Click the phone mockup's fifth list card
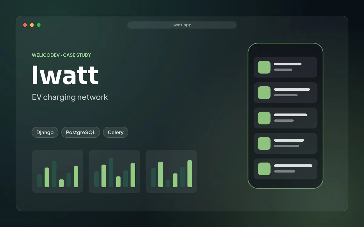 tap(285, 169)
